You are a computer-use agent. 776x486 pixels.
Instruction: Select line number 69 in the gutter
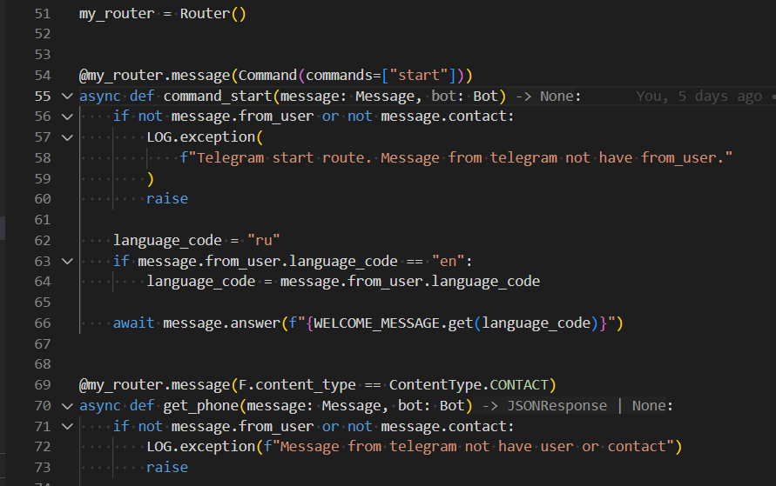[43, 385]
